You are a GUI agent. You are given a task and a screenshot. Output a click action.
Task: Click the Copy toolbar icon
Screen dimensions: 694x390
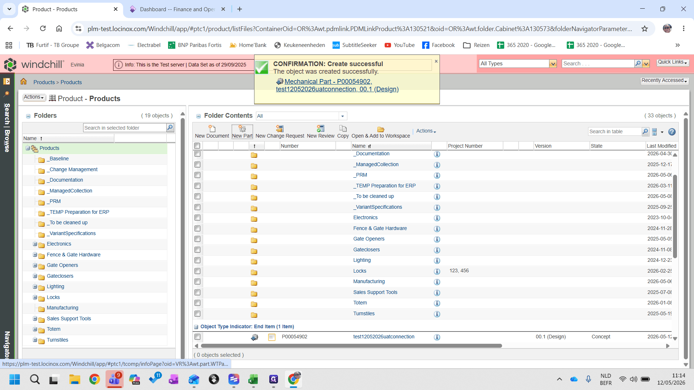[x=343, y=129]
